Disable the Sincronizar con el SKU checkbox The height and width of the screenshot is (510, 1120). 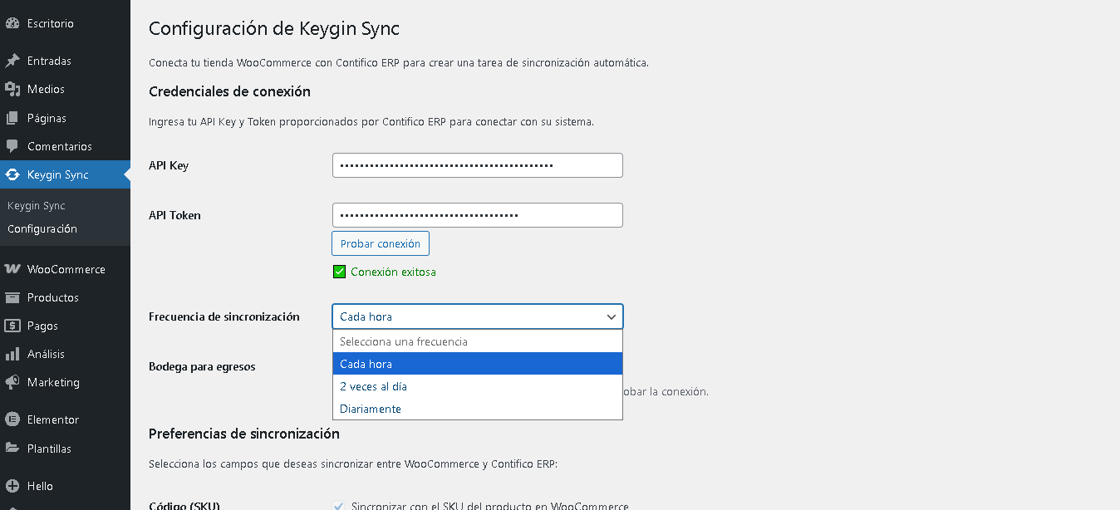coord(340,506)
